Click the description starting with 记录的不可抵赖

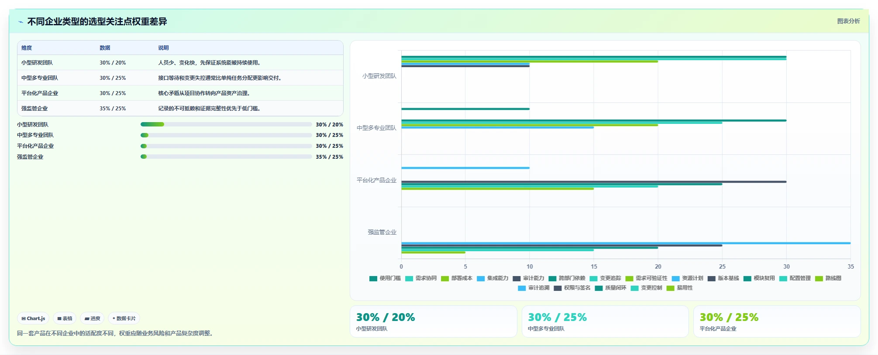tap(210, 109)
